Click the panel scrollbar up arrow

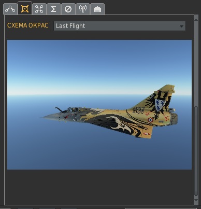[x=196, y=20]
